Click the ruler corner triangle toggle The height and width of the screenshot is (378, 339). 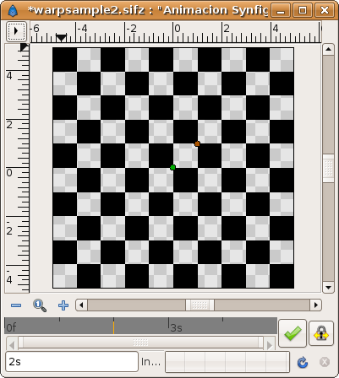(x=25, y=47)
